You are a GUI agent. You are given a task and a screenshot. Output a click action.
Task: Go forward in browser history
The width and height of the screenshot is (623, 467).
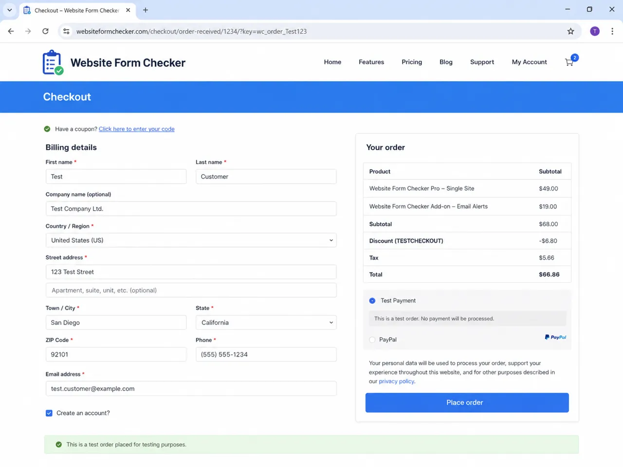[x=28, y=31]
